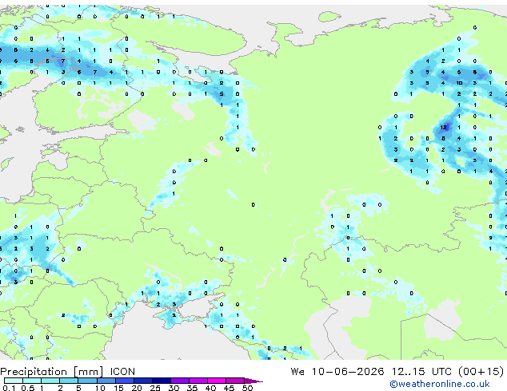Click the 25–30 mm dark blue legend swatch
The width and height of the screenshot is (507, 391).
[161, 381]
